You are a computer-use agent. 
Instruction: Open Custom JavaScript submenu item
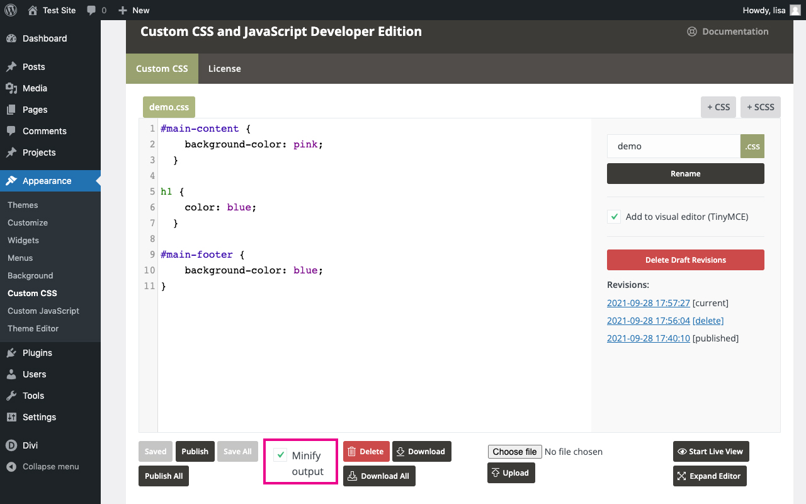pos(43,311)
